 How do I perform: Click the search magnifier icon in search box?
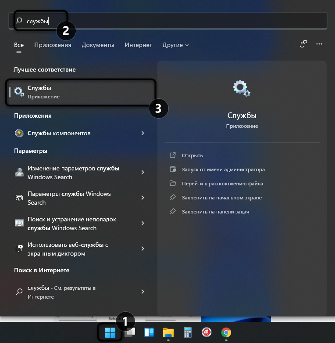pos(19,21)
